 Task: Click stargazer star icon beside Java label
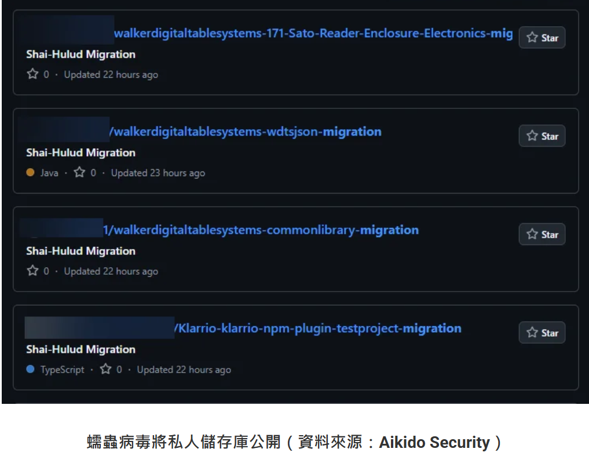(x=79, y=173)
